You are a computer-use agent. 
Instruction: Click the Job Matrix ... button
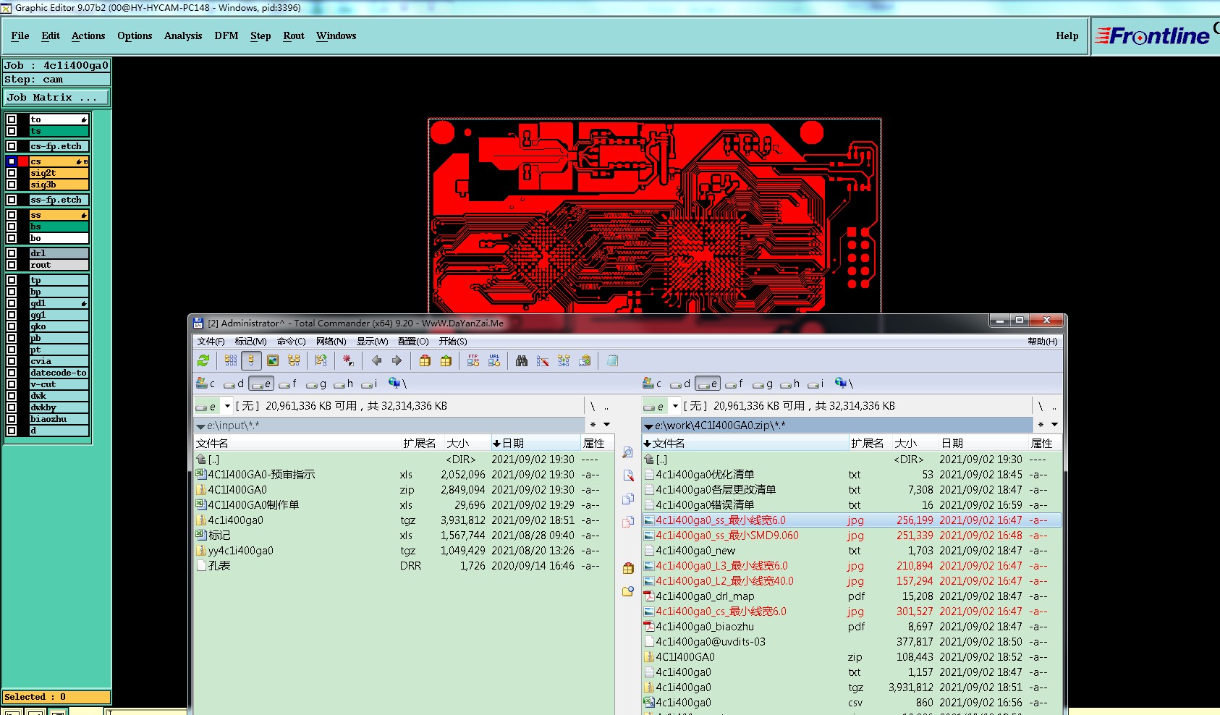[56, 97]
